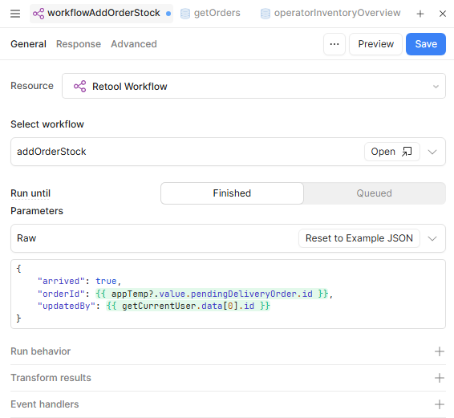Image resolution: width=454 pixels, height=418 pixels.
Task: Click the Preview button
Action: (376, 44)
